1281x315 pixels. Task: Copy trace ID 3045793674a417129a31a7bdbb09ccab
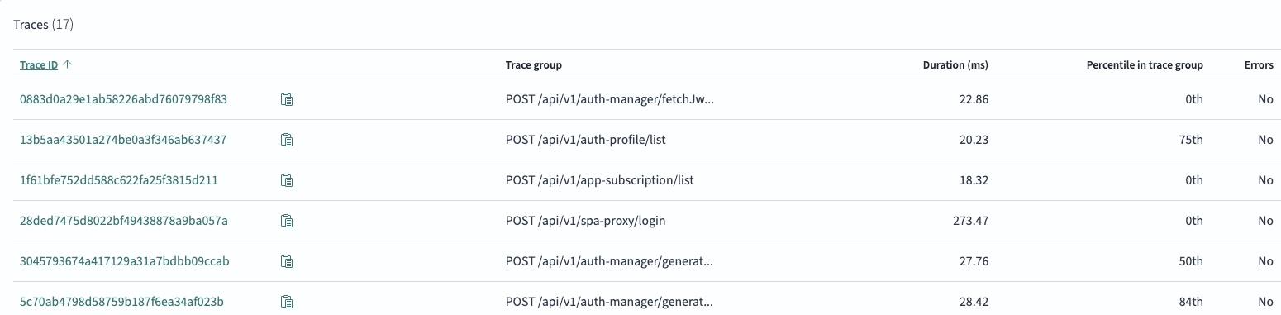(287, 261)
